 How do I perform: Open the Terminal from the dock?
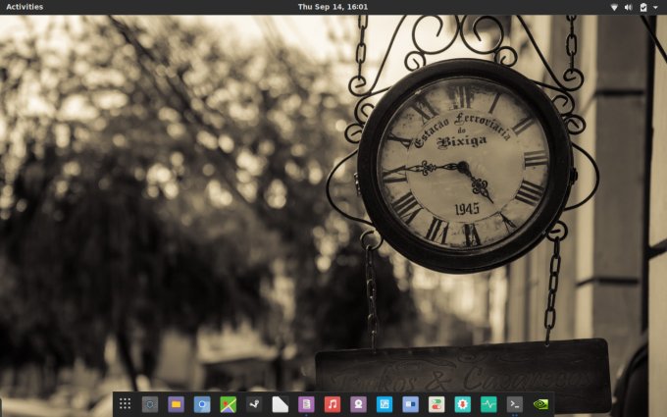[514, 403]
